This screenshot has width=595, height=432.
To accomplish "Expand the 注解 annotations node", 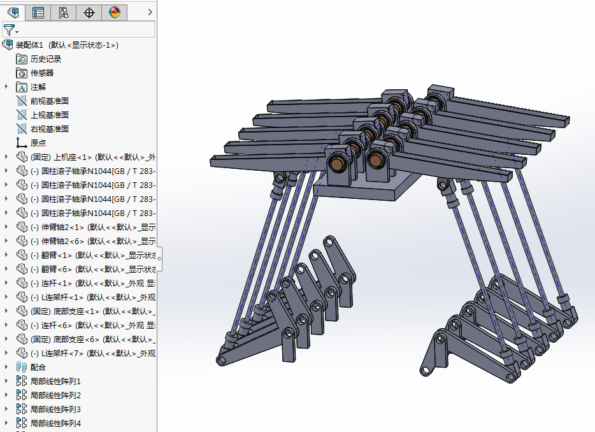I will click(x=6, y=87).
